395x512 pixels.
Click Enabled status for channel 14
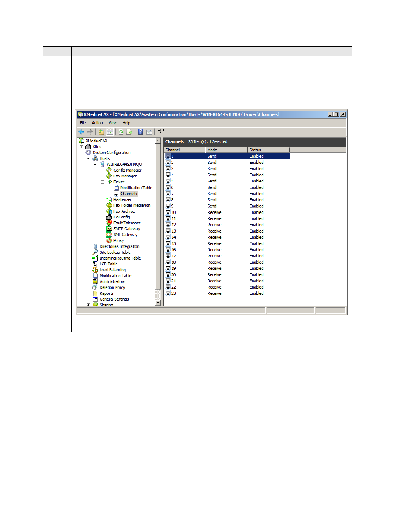pyautogui.click(x=256, y=238)
